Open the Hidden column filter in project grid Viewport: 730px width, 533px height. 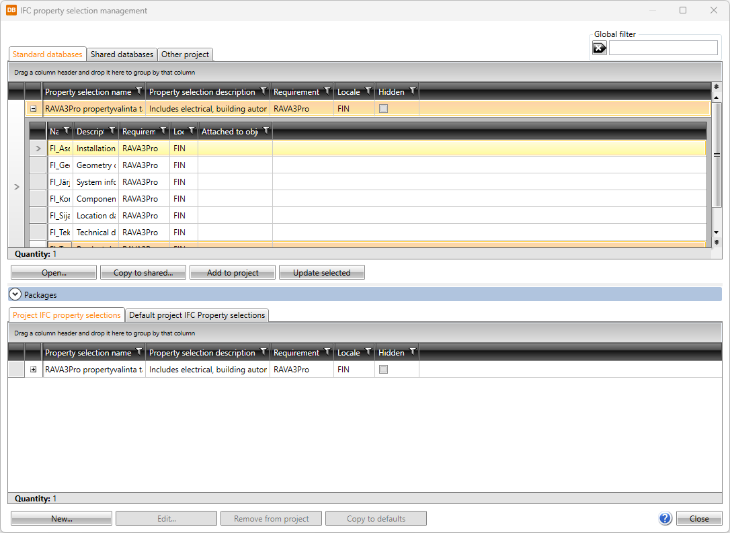click(x=413, y=352)
